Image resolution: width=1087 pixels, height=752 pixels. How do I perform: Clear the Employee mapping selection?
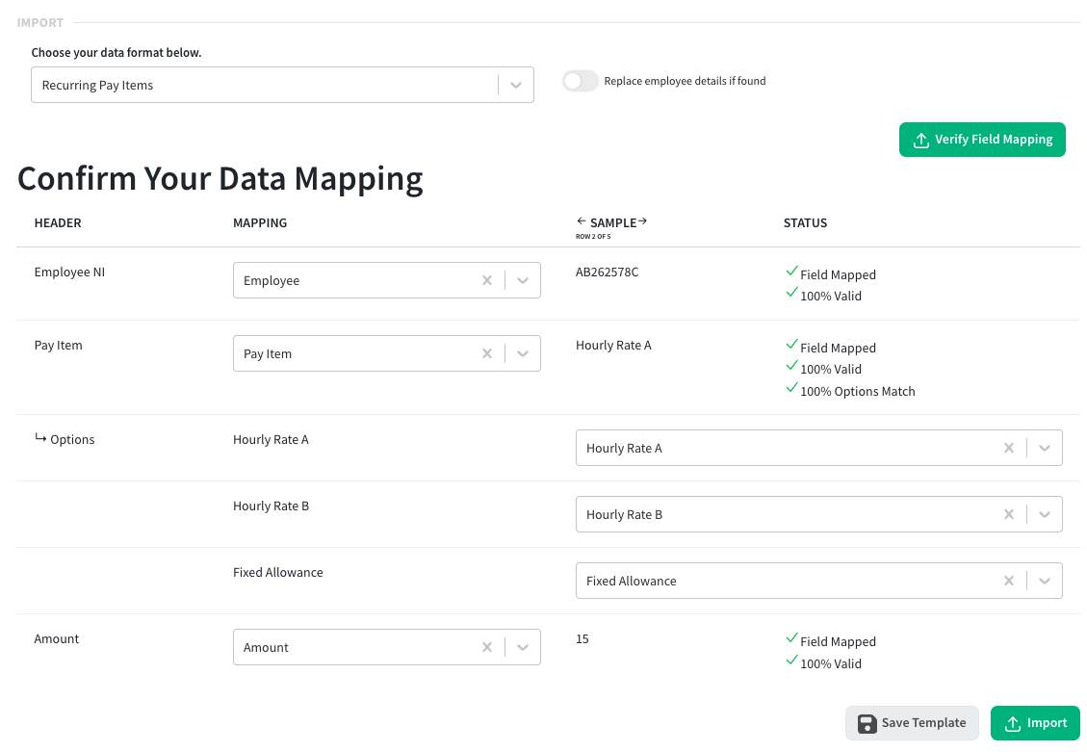487,281
